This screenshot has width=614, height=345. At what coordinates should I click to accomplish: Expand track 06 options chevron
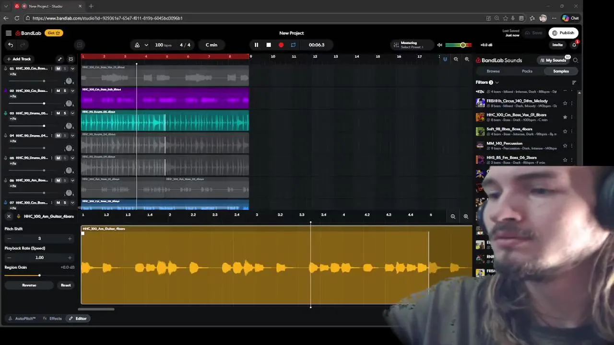[72, 180]
